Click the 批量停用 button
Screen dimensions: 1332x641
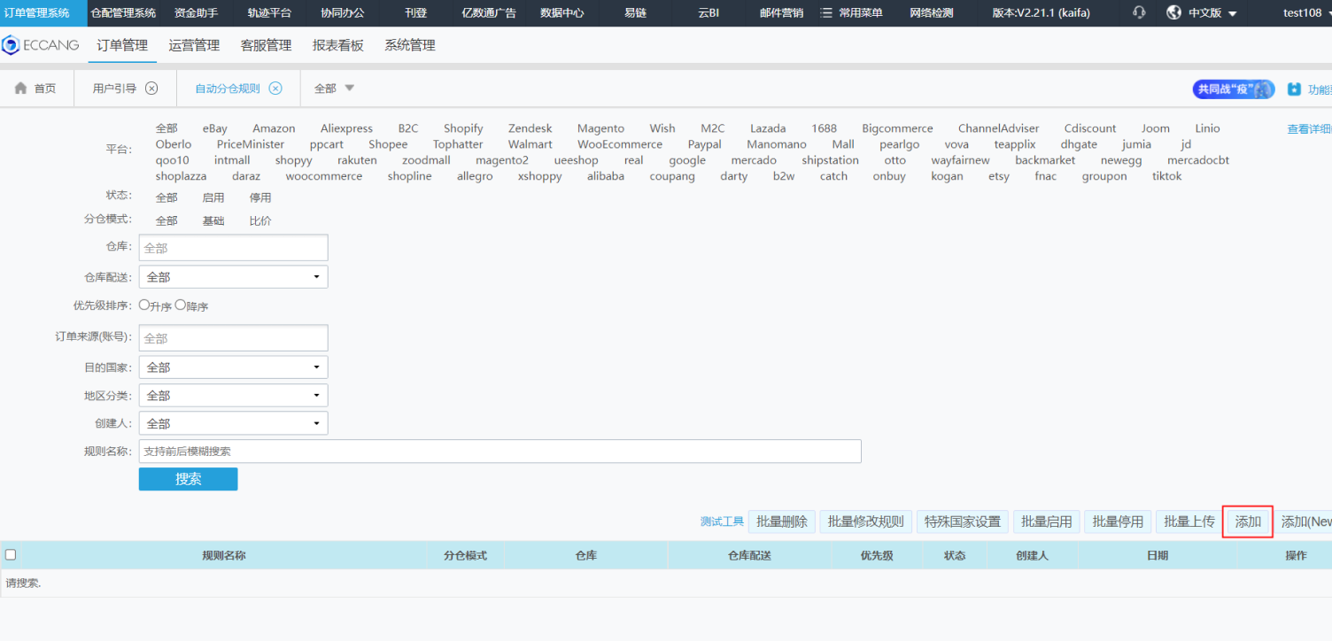1118,521
